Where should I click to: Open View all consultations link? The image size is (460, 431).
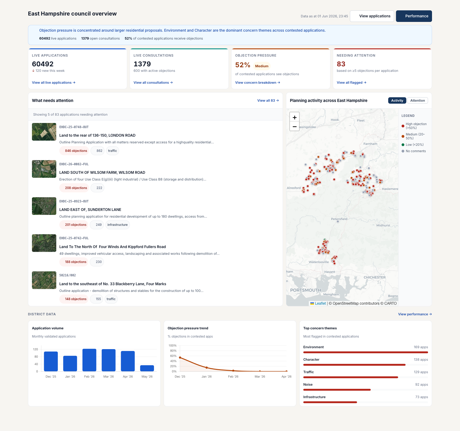(x=153, y=82)
